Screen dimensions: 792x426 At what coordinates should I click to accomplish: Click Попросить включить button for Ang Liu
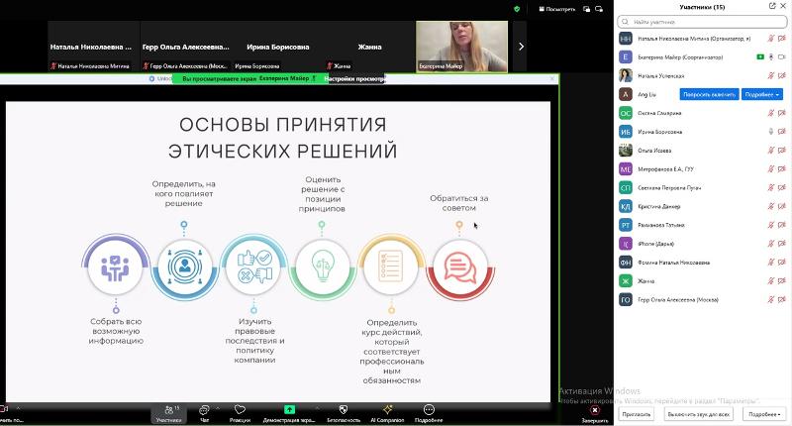pos(709,94)
